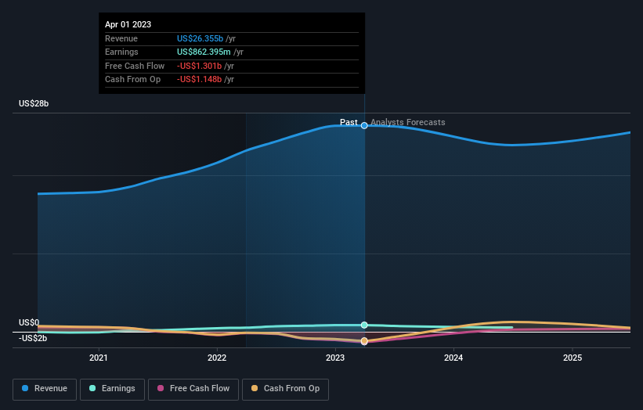Screen dimensions: 643x410
Task: Click the tooltip date Apr 01 2023
Action: (x=128, y=24)
